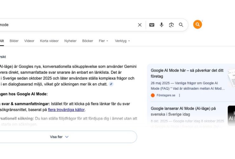Click the orange round search icon
The height and width of the screenshot is (159, 235).
pyautogui.click(x=198, y=24)
